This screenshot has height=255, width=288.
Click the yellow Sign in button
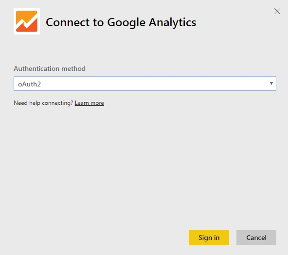click(x=209, y=238)
